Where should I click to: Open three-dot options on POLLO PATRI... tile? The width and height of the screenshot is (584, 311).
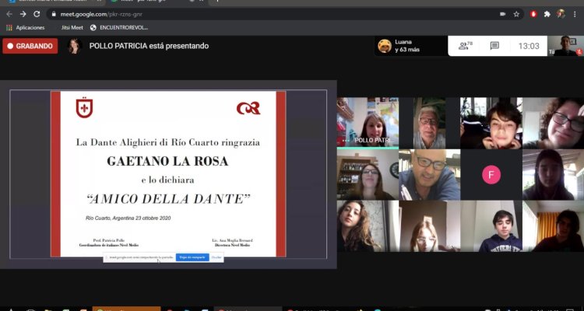(x=346, y=141)
